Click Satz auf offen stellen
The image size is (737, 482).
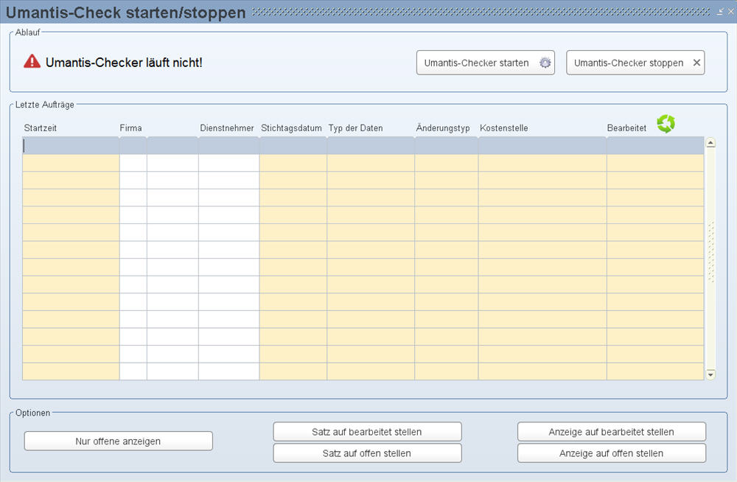[x=367, y=453]
